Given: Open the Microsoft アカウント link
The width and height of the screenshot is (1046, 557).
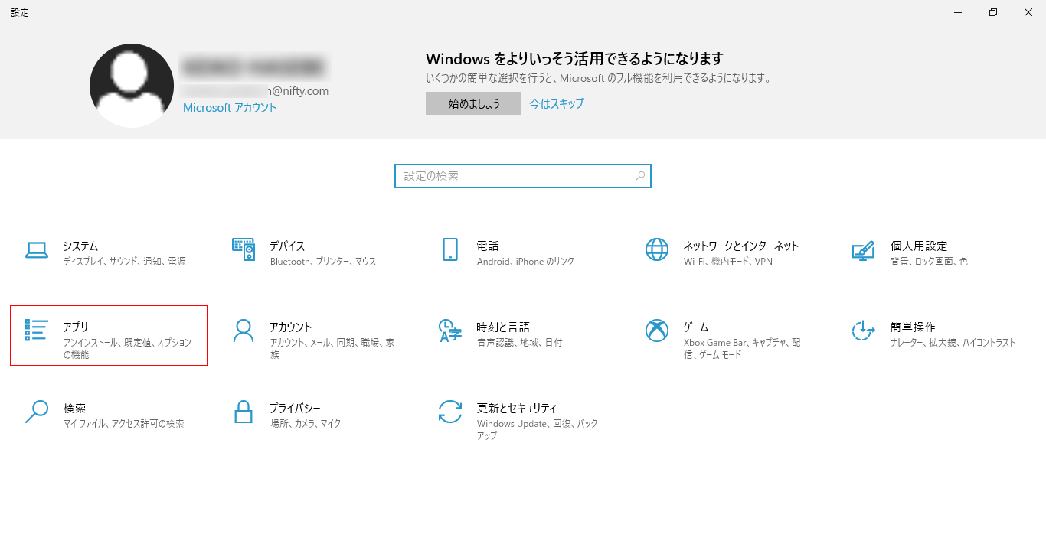Looking at the screenshot, I should point(230,108).
